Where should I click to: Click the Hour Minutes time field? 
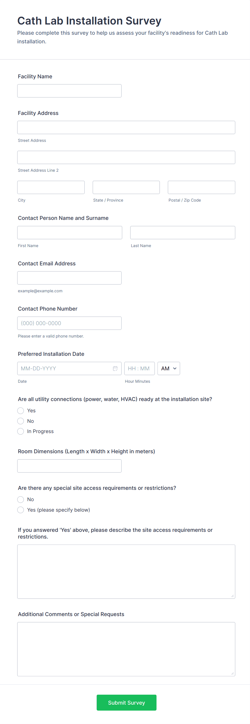click(x=139, y=368)
